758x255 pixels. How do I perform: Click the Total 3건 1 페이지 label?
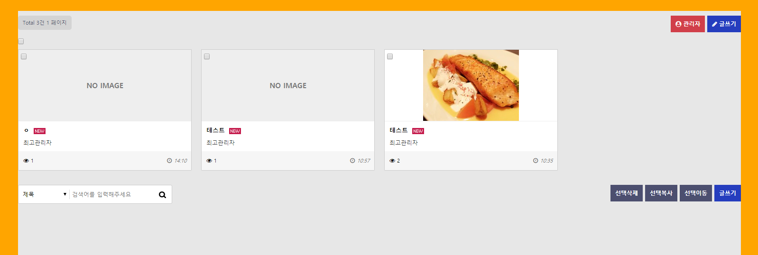[45, 23]
